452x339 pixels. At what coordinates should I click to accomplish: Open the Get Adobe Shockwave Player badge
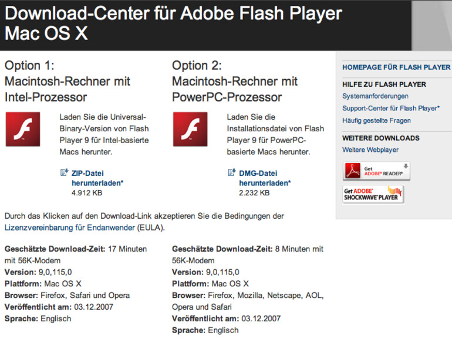(x=373, y=194)
